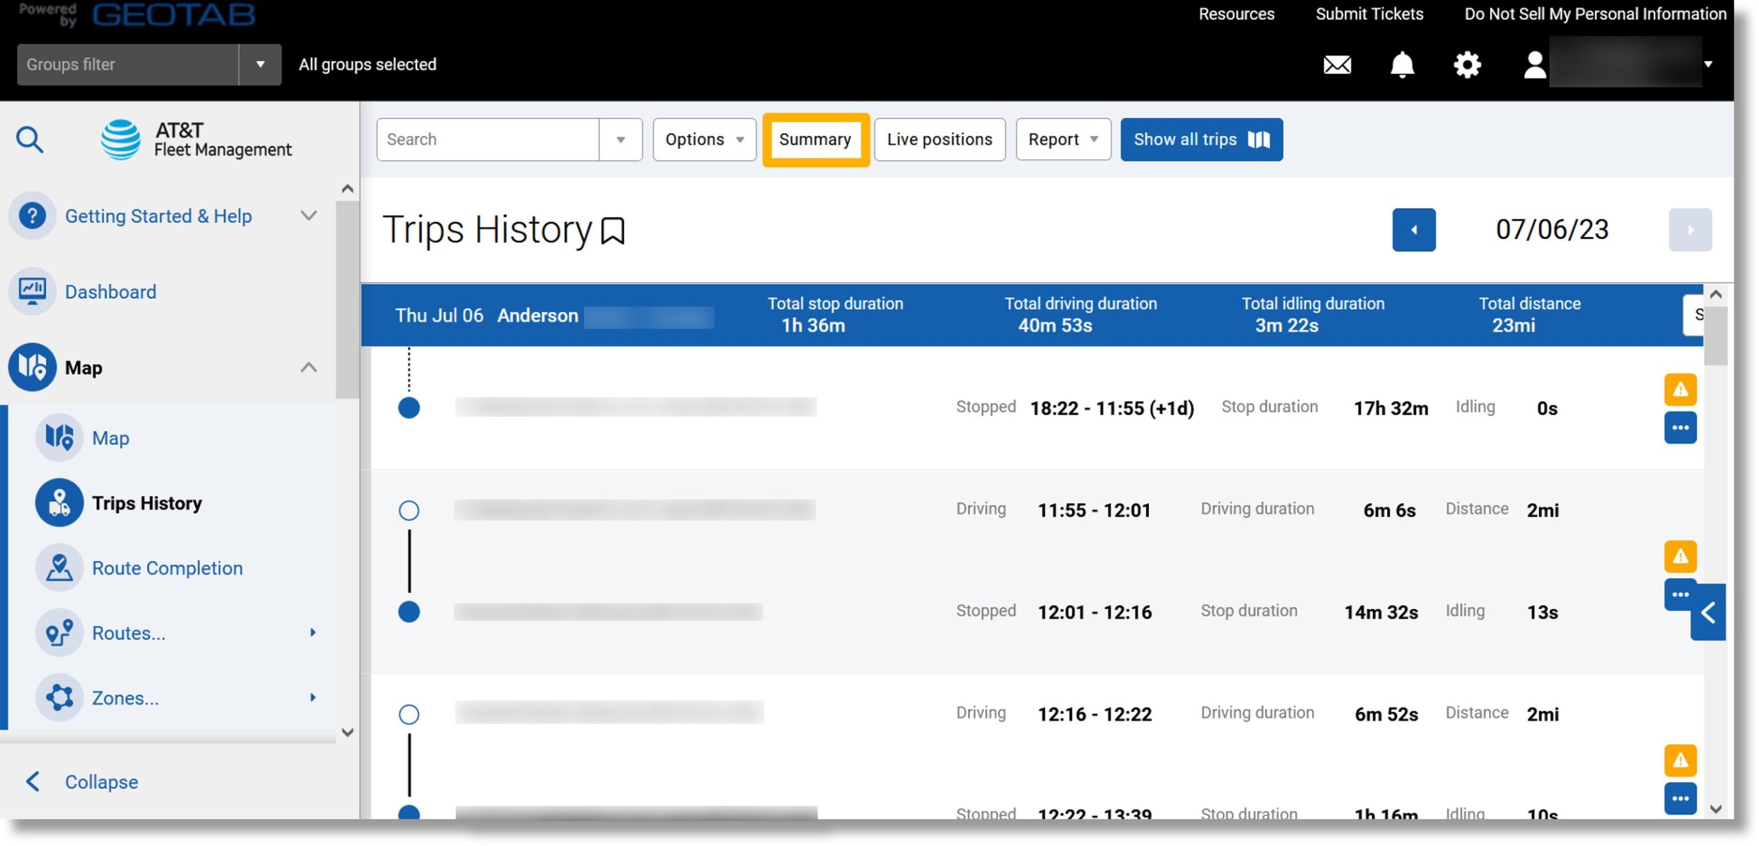Click the sidebar search magnifier
The image size is (1759, 846).
[x=30, y=139]
